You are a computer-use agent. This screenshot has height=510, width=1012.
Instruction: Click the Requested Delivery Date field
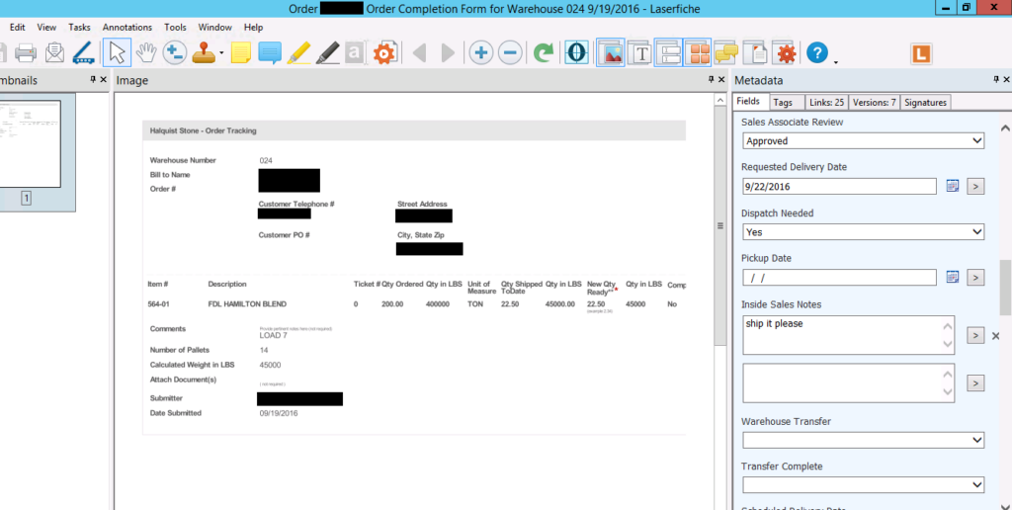tap(839, 187)
